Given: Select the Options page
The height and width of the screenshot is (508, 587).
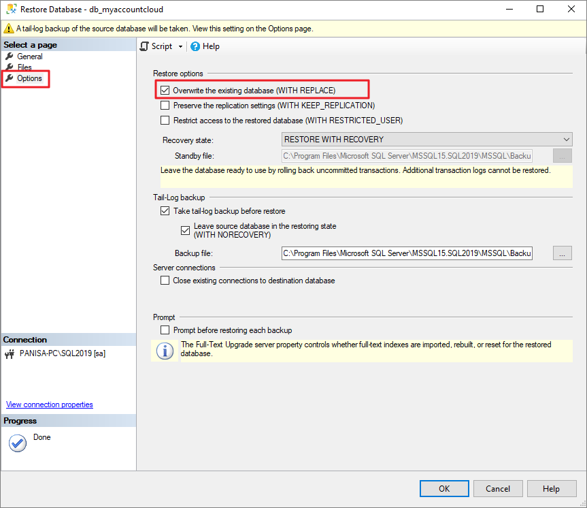Looking at the screenshot, I should [29, 78].
